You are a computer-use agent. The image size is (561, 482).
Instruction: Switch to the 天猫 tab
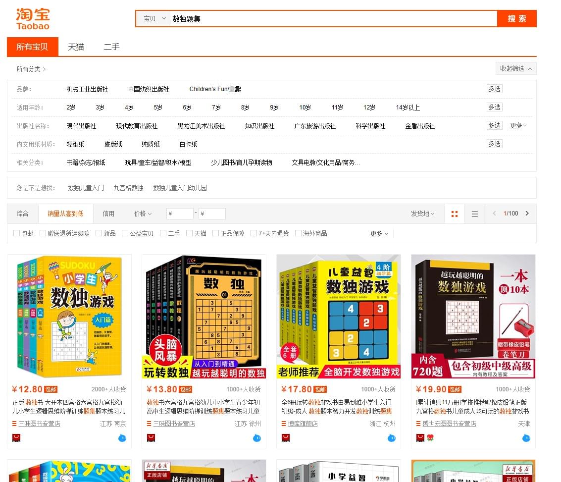coord(76,47)
